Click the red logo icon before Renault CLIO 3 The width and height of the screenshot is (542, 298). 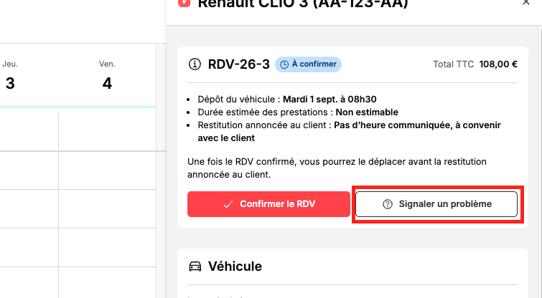click(184, 2)
